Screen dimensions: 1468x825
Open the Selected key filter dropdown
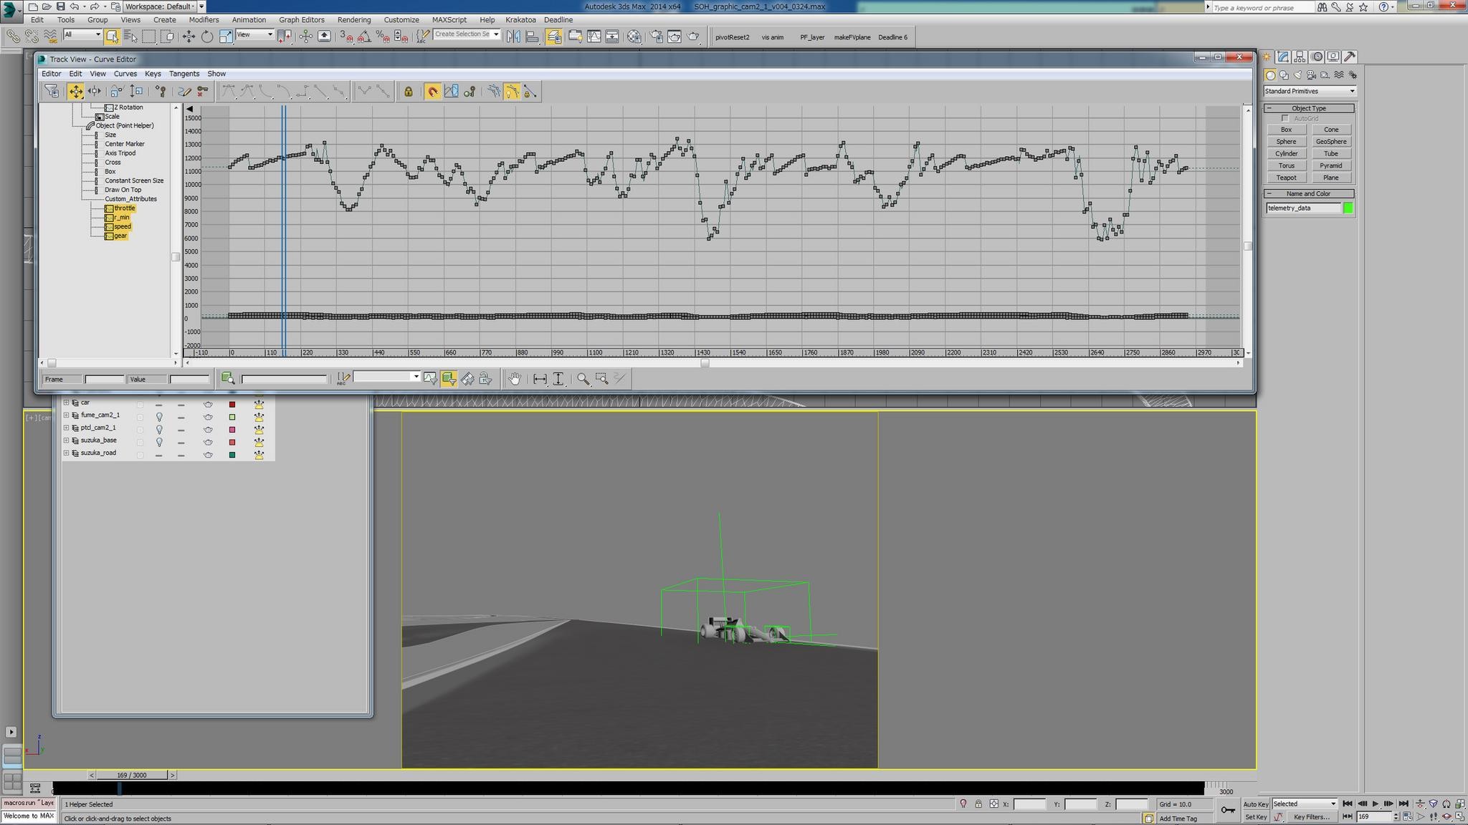point(1305,804)
